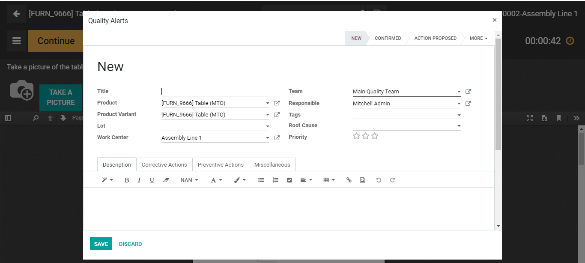
Task: Open Product Variant external link icon
Action: tap(277, 115)
